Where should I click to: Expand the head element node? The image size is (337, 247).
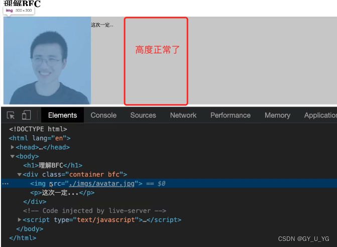pyautogui.click(x=13, y=147)
